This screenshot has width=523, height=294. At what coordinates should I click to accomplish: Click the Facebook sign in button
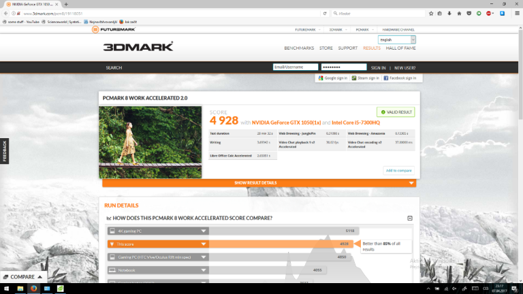click(400, 78)
